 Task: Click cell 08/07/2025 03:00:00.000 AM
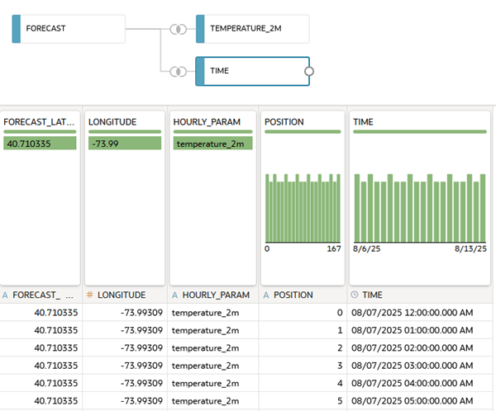420,366
